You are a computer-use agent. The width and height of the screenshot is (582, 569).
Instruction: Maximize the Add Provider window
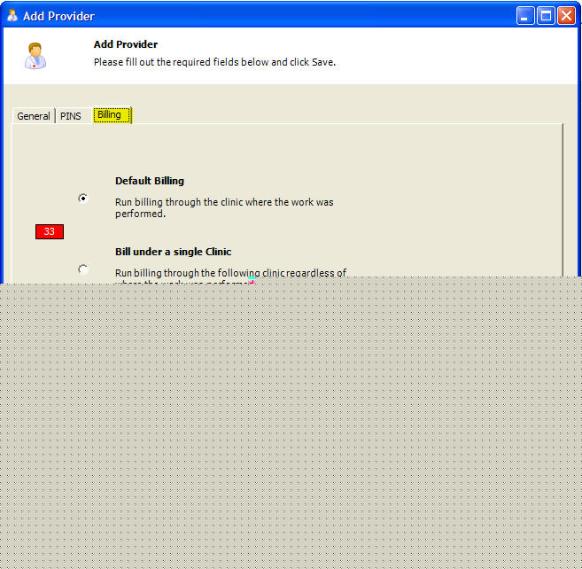(546, 16)
